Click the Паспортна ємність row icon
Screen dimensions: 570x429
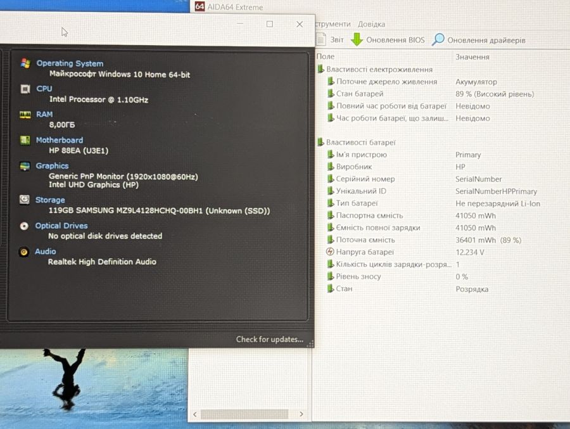point(330,215)
